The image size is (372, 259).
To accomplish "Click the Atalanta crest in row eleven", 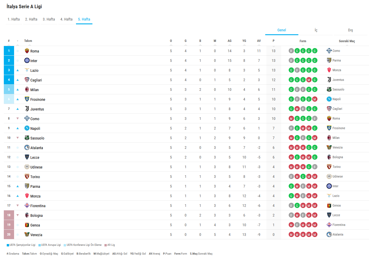I will click(x=27, y=147).
